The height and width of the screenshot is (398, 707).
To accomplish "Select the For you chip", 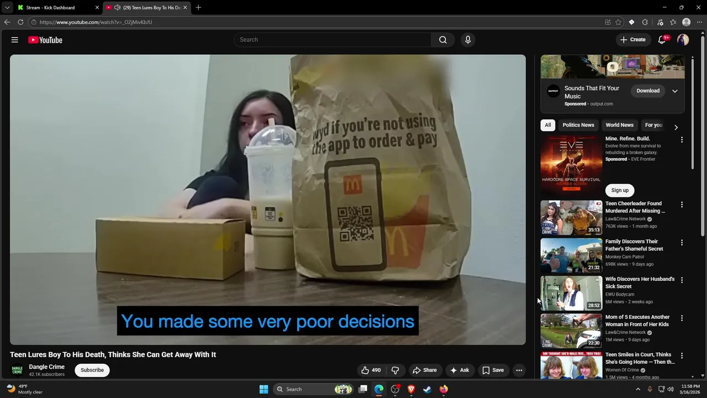I will (x=653, y=125).
